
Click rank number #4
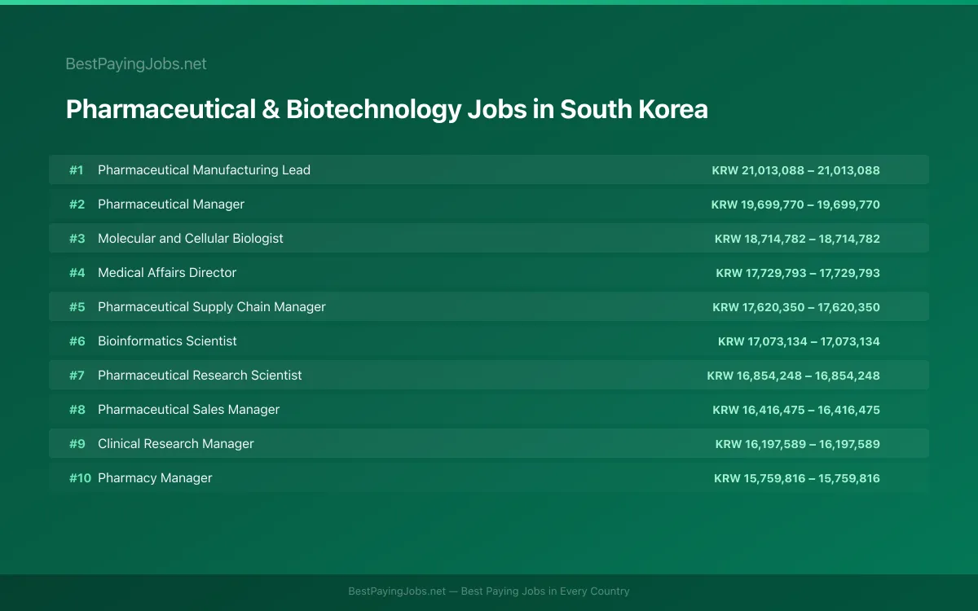pyautogui.click(x=77, y=273)
